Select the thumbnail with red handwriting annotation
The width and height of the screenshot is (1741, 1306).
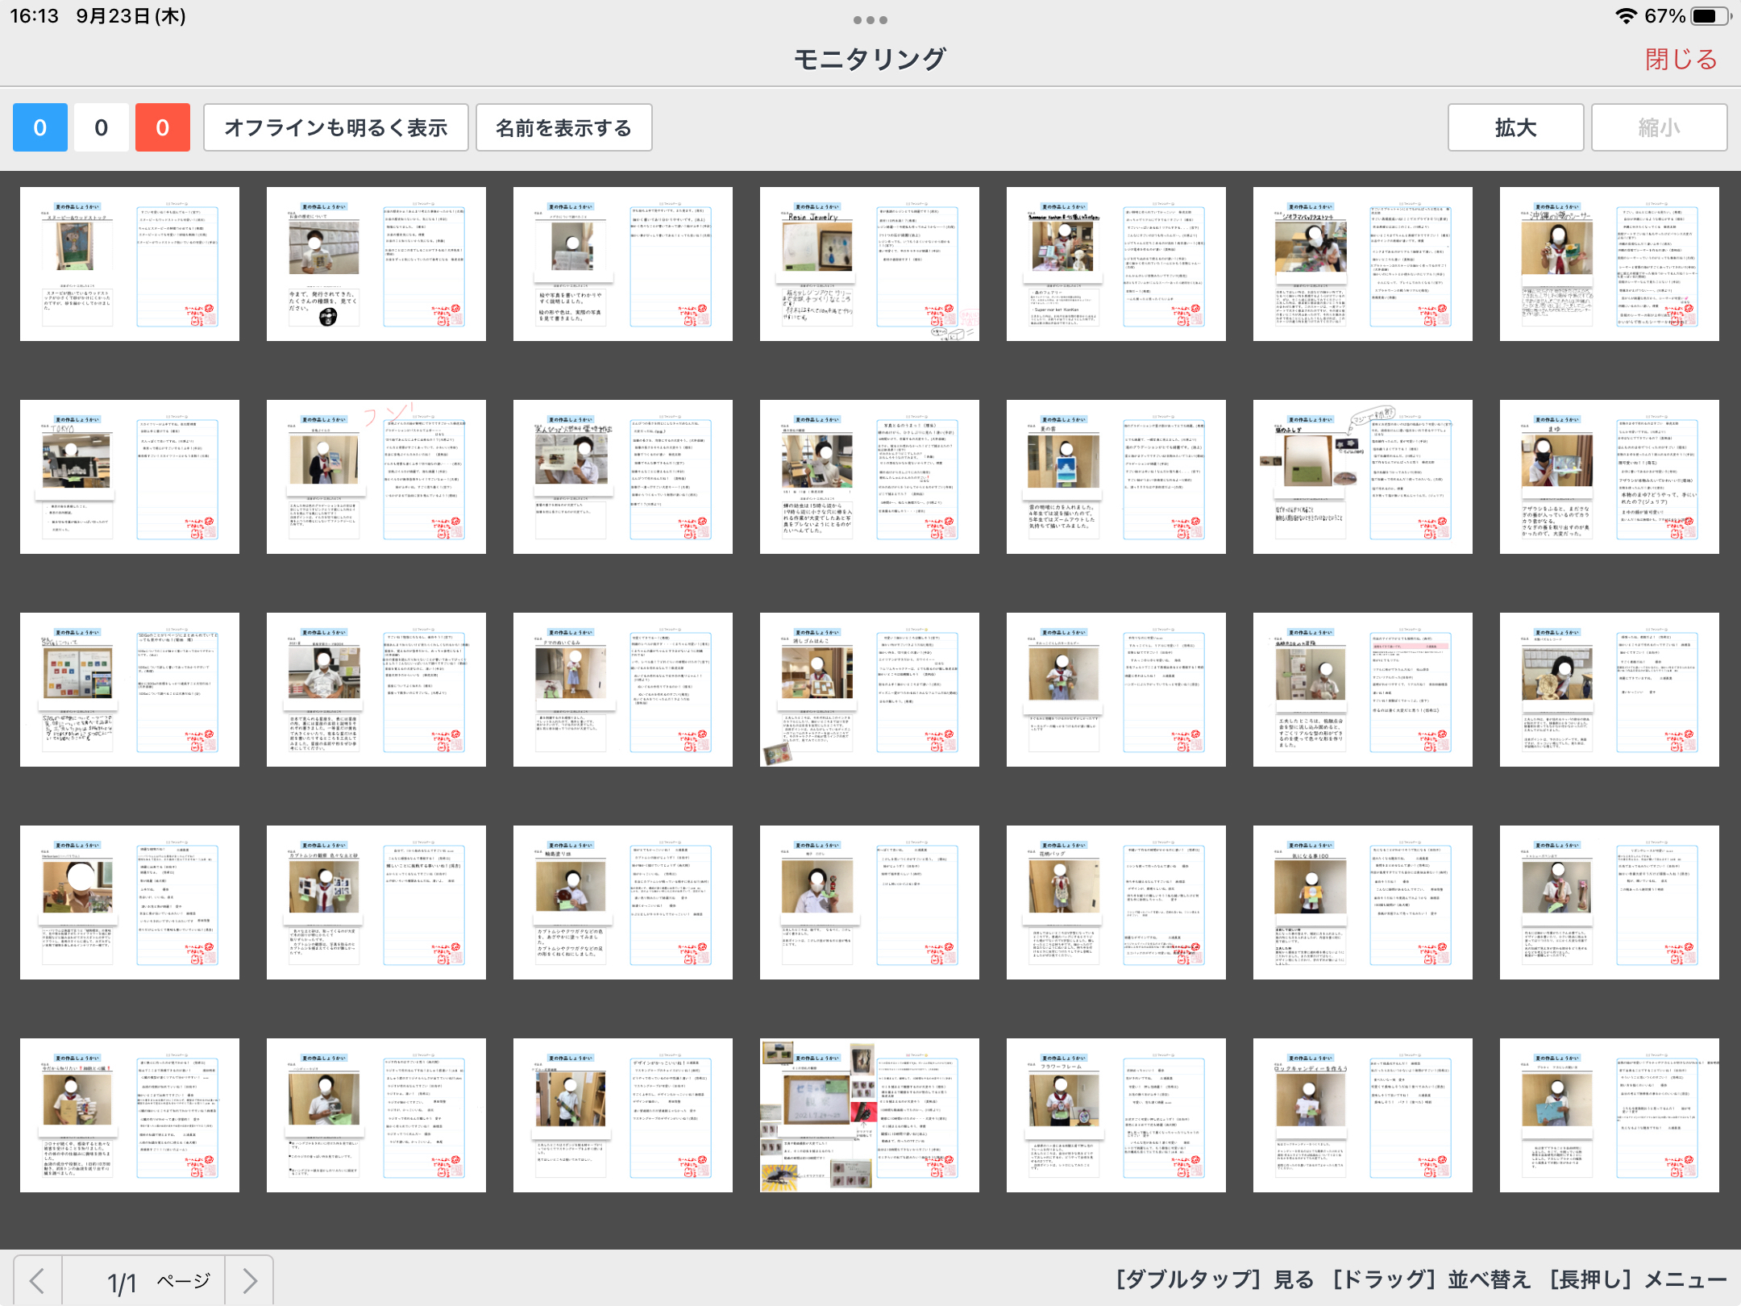click(376, 476)
